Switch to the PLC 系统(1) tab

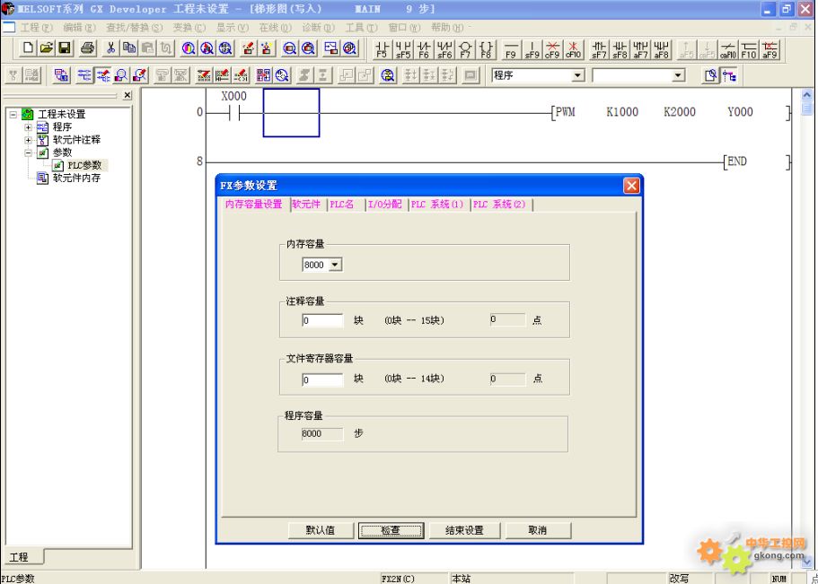(x=437, y=205)
